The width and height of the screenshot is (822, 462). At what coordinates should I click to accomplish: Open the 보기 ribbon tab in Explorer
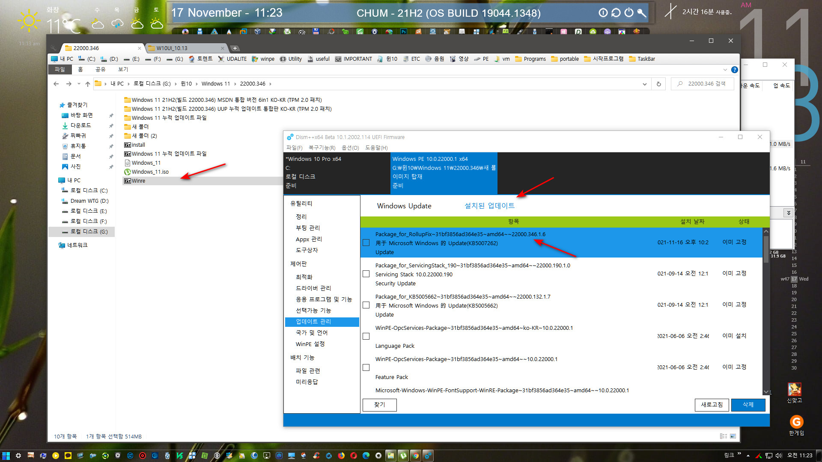coord(123,69)
